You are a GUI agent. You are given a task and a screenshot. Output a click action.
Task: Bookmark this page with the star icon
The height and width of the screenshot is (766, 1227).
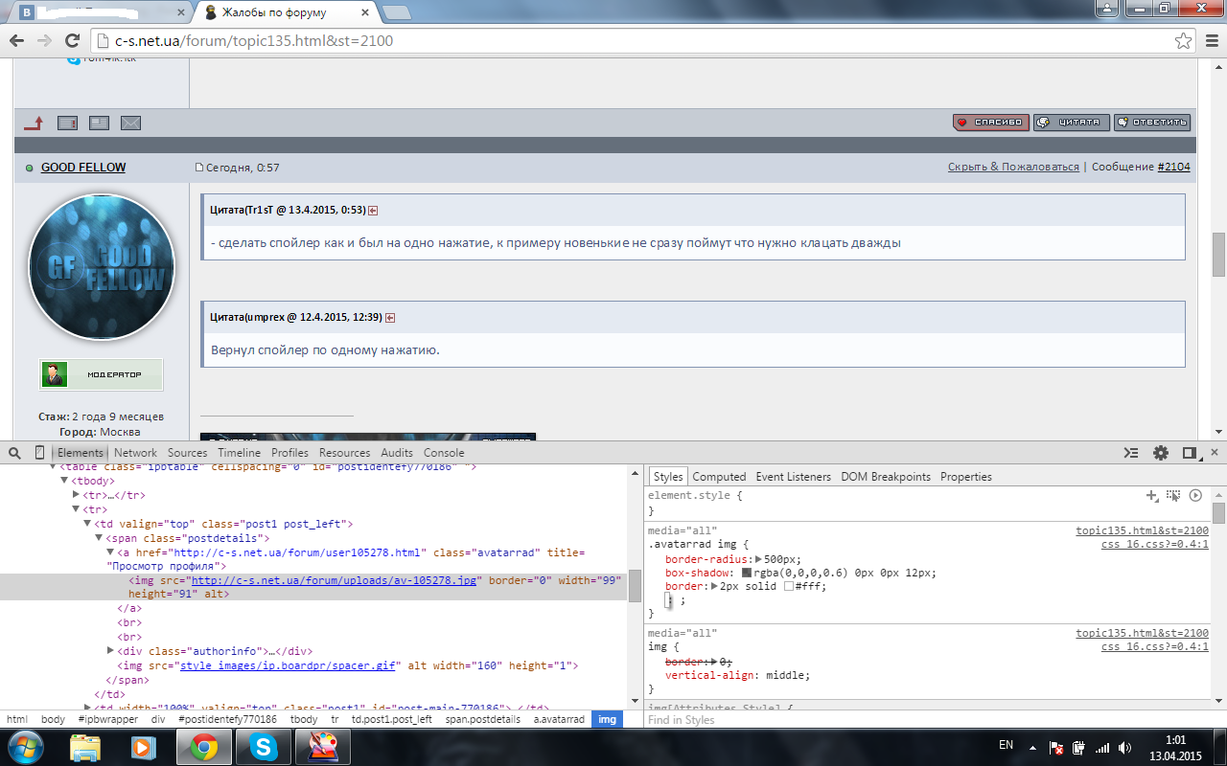coord(1184,41)
